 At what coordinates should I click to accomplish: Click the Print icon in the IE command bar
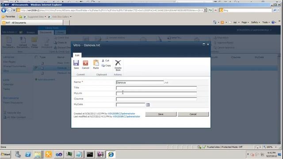(x=235, y=23)
